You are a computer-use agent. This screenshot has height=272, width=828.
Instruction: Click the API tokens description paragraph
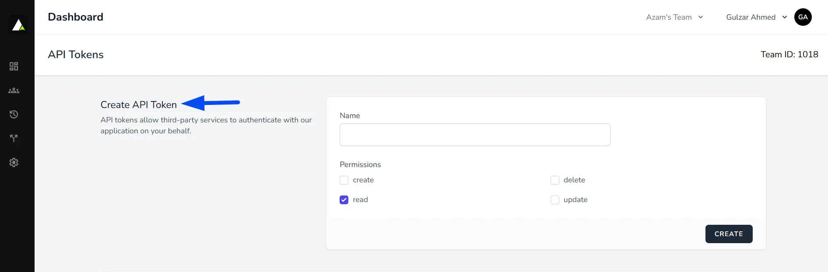(206, 126)
